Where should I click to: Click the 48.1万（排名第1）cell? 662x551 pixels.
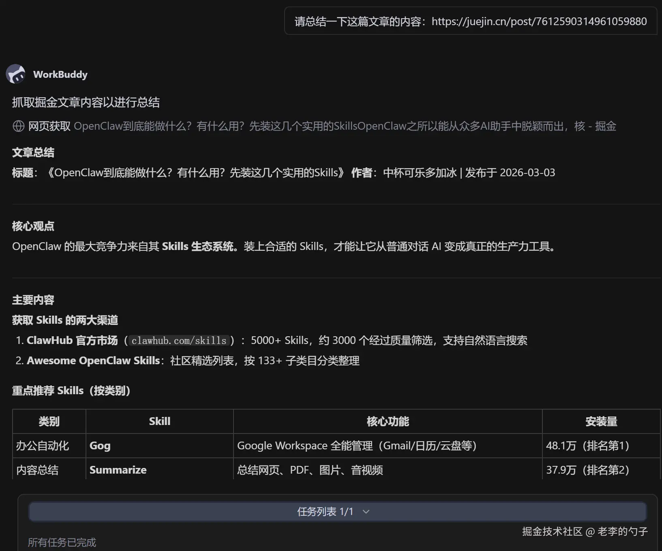click(x=602, y=446)
